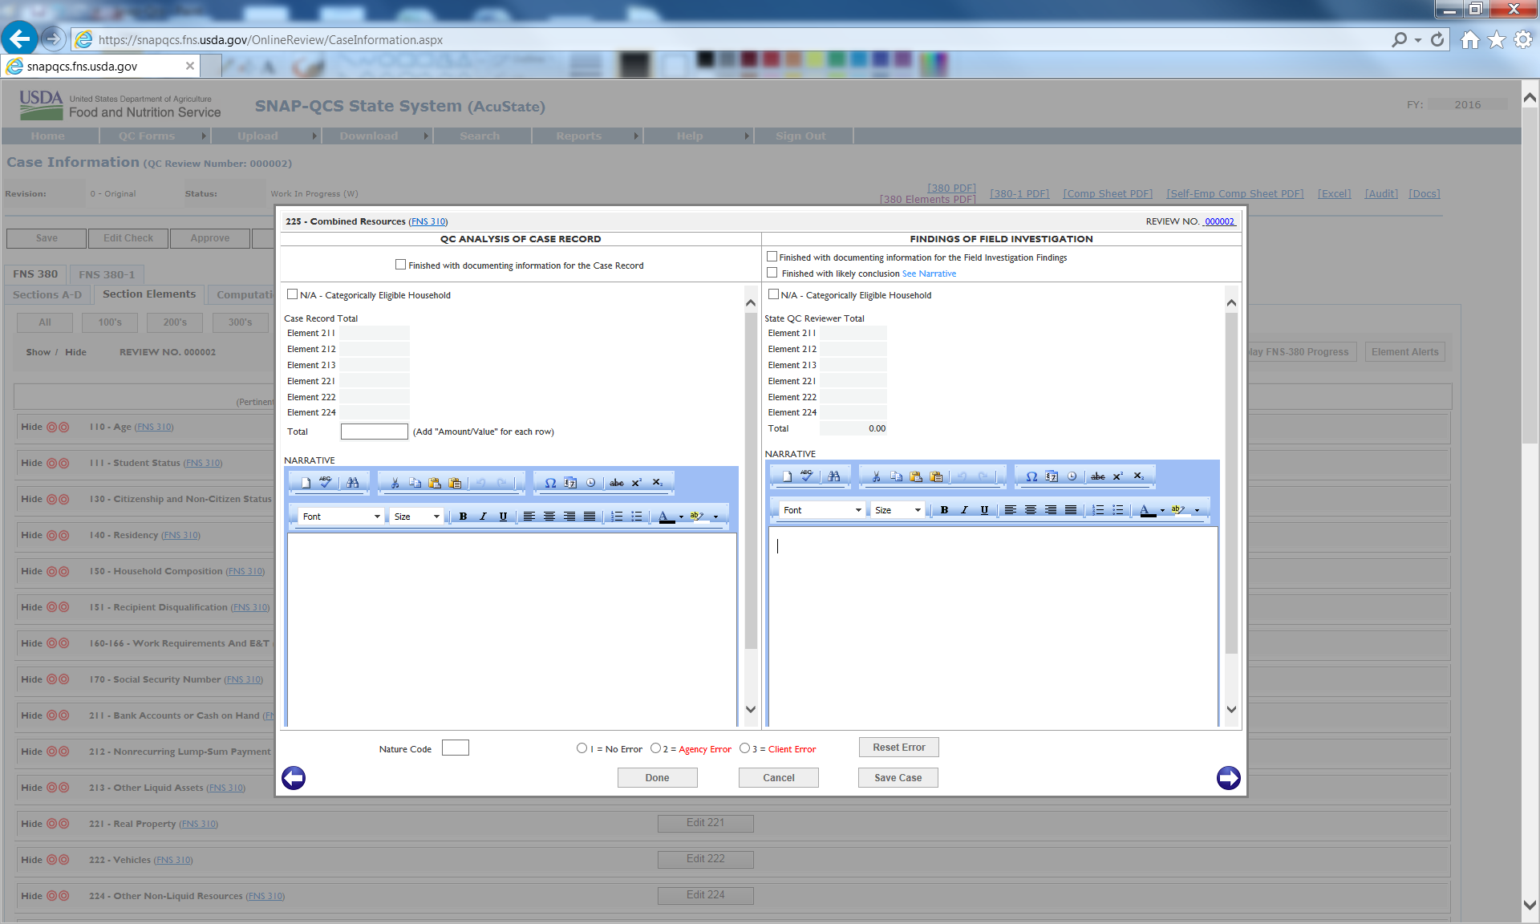This screenshot has width=1540, height=924.
Task: Insert special character with Omega icon in right editor
Action: (x=1031, y=476)
